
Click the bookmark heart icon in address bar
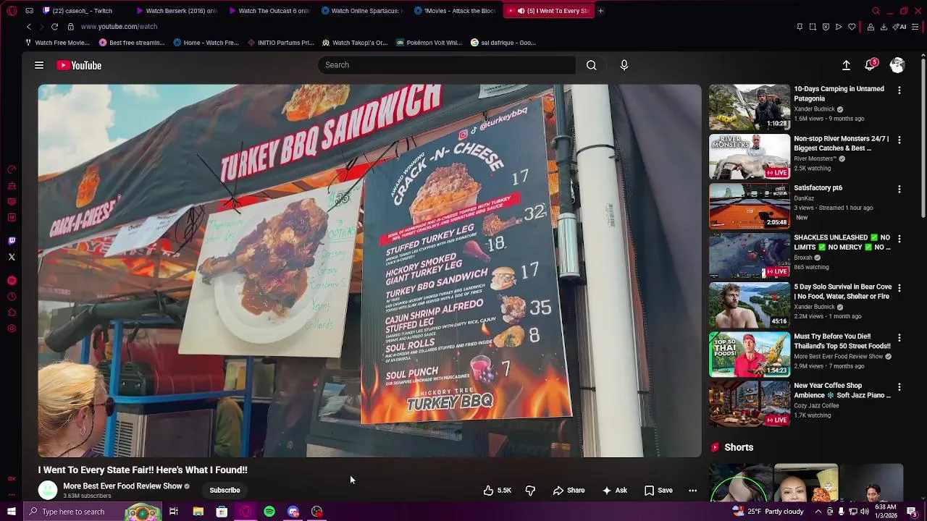tap(852, 27)
